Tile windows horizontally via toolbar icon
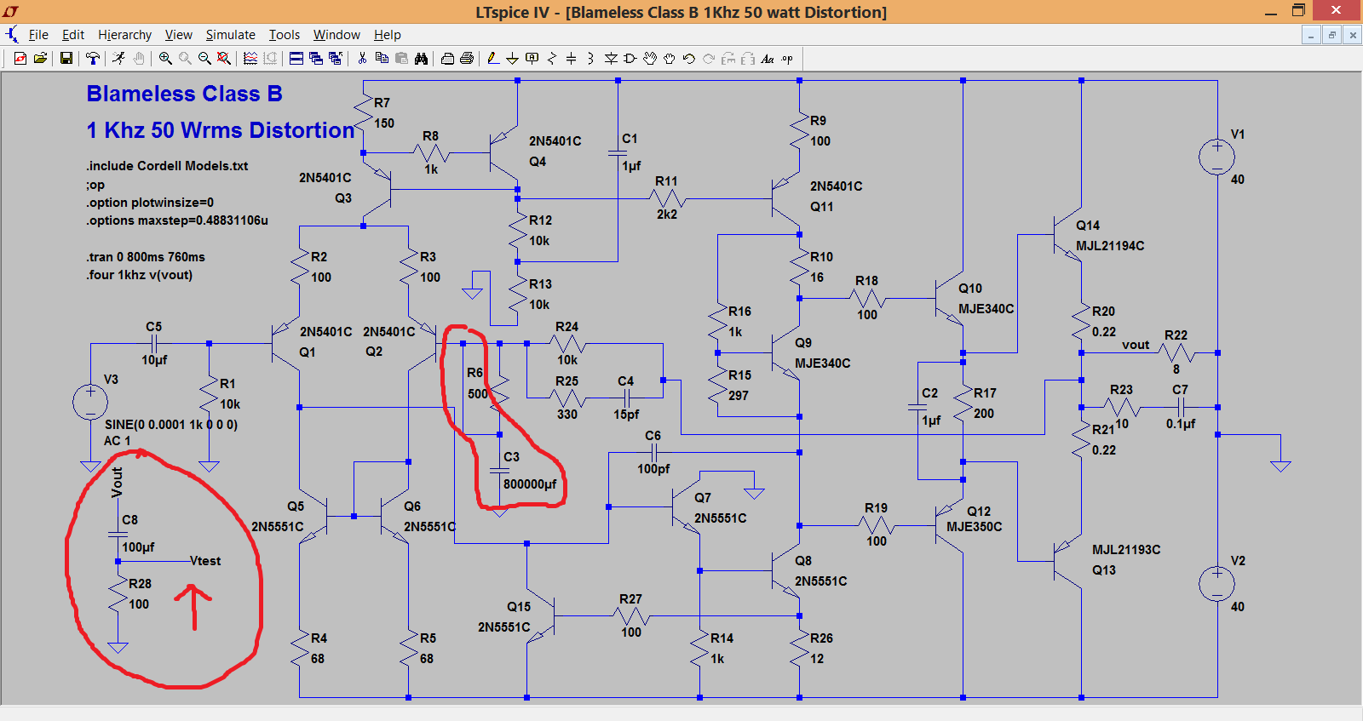Viewport: 1363px width, 721px height. click(x=296, y=59)
